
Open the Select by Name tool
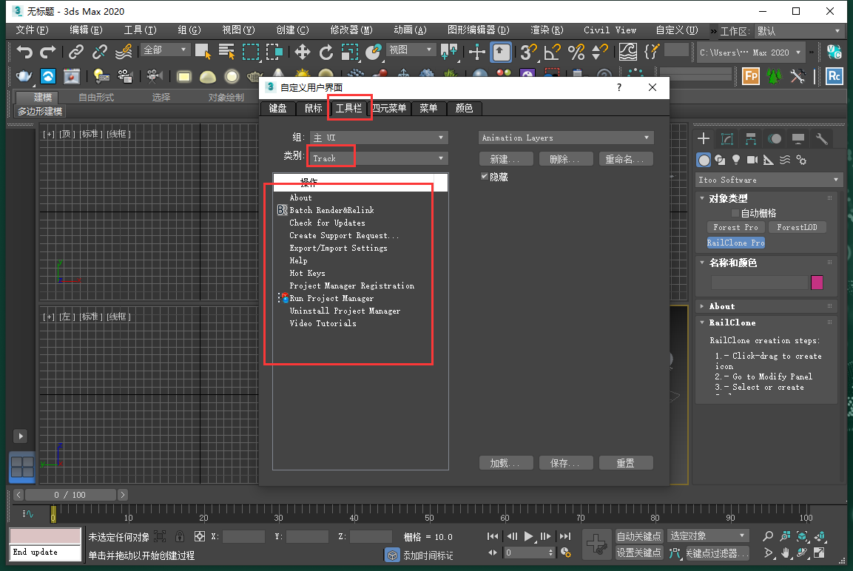pos(226,53)
